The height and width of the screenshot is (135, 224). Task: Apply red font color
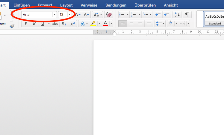105,24
